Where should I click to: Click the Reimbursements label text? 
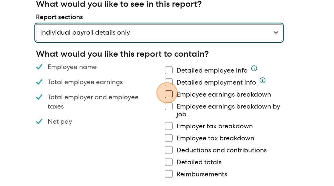[202, 174]
